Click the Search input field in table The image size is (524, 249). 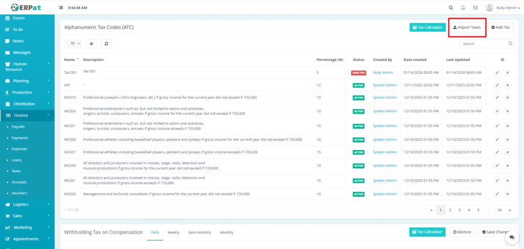coord(484,44)
